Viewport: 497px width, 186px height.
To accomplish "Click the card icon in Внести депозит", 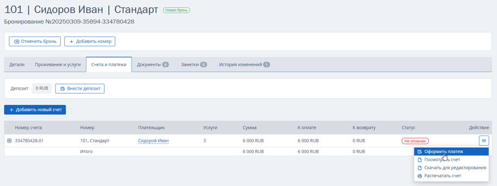I will 63,89.
